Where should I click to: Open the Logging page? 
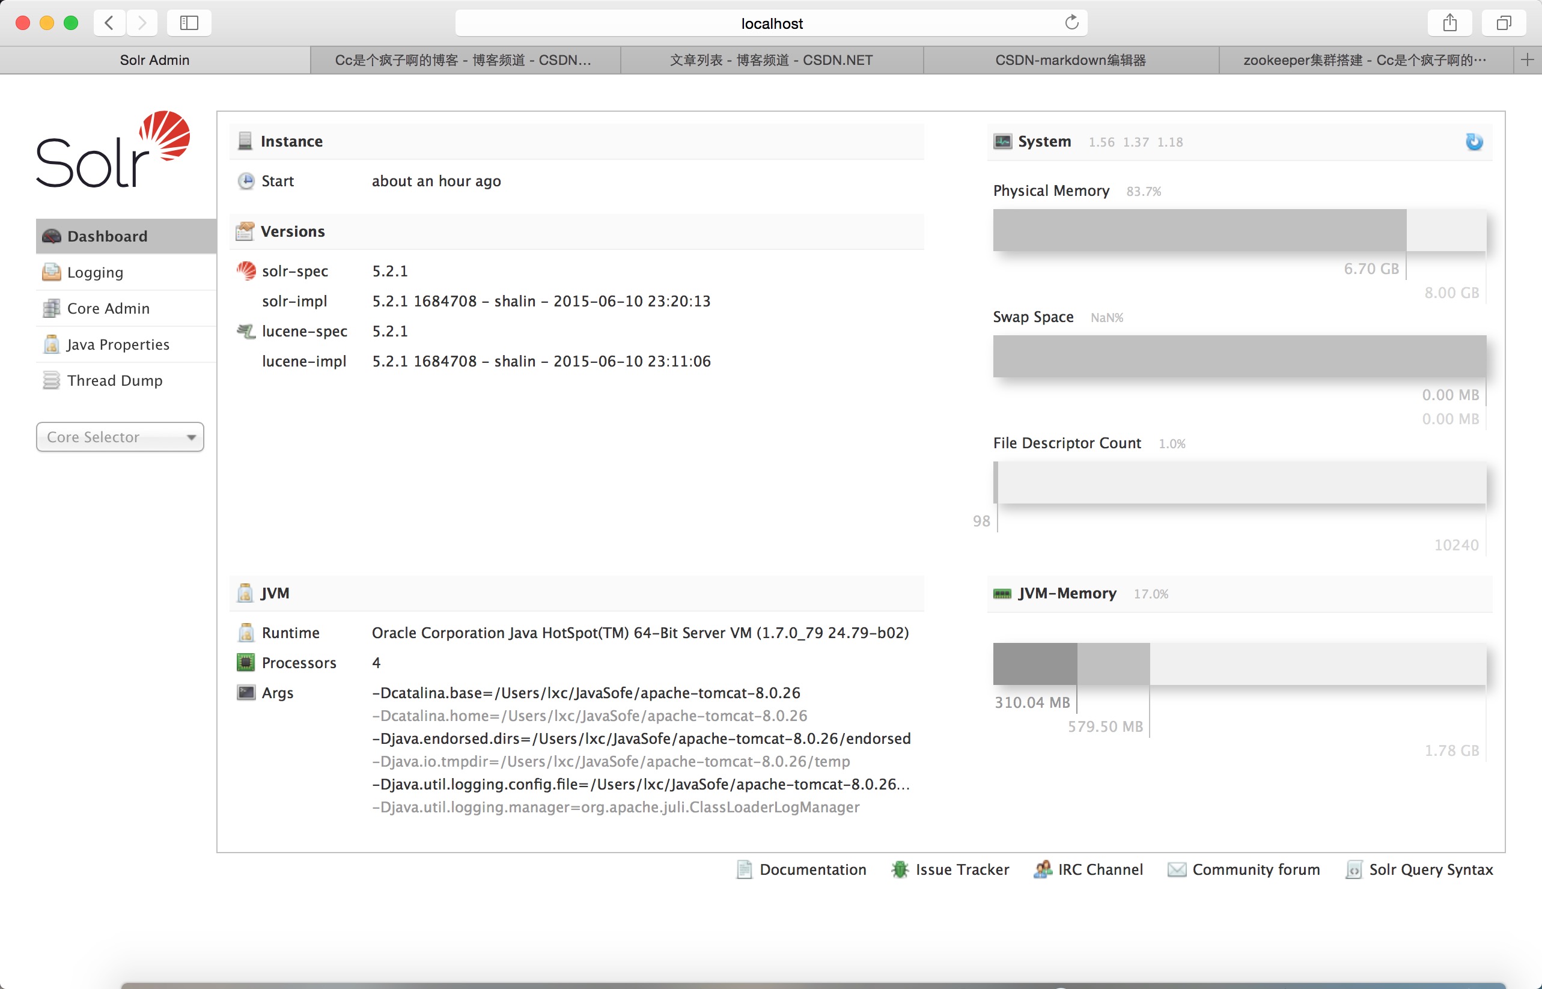coord(126,272)
